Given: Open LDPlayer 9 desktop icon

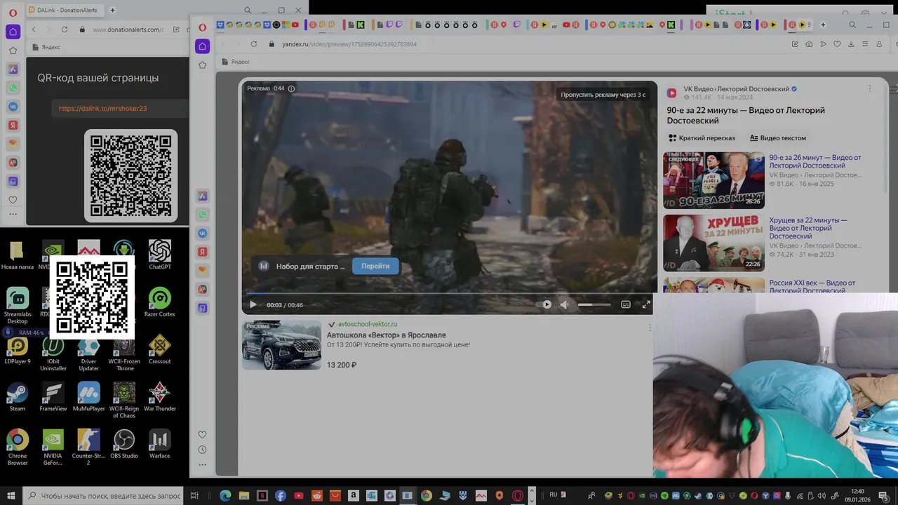Looking at the screenshot, I should pyautogui.click(x=18, y=349).
